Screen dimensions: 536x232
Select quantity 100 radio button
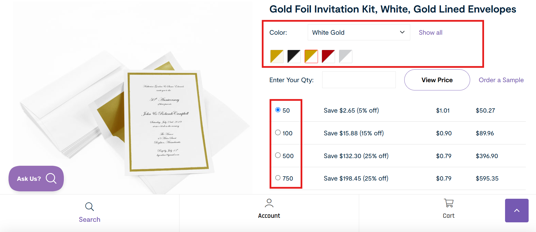278,132
